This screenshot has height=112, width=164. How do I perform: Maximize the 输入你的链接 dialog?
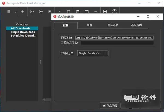pyautogui.click(x=148, y=16)
